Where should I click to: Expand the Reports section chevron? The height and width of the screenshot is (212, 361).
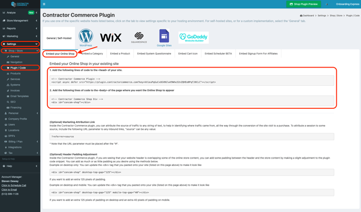click(36, 28)
